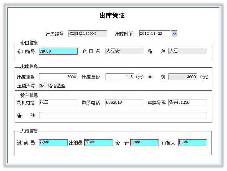Viewport: 227px width, 171px height.
Task: Focus the 出库单价 field with 1.8
Action: coord(120,77)
